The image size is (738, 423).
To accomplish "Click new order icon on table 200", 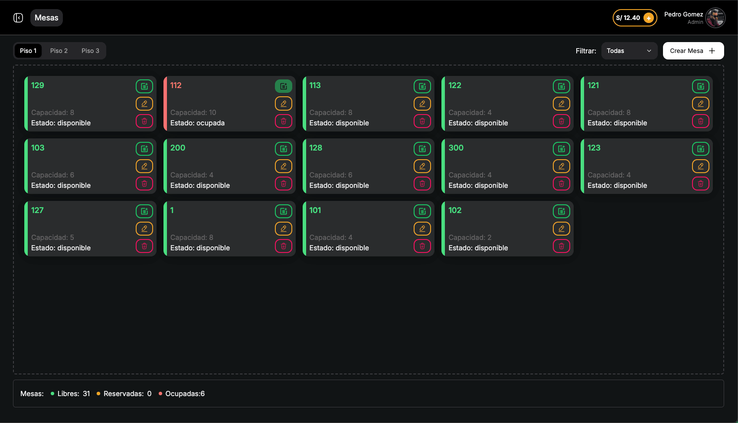I will coord(283,149).
